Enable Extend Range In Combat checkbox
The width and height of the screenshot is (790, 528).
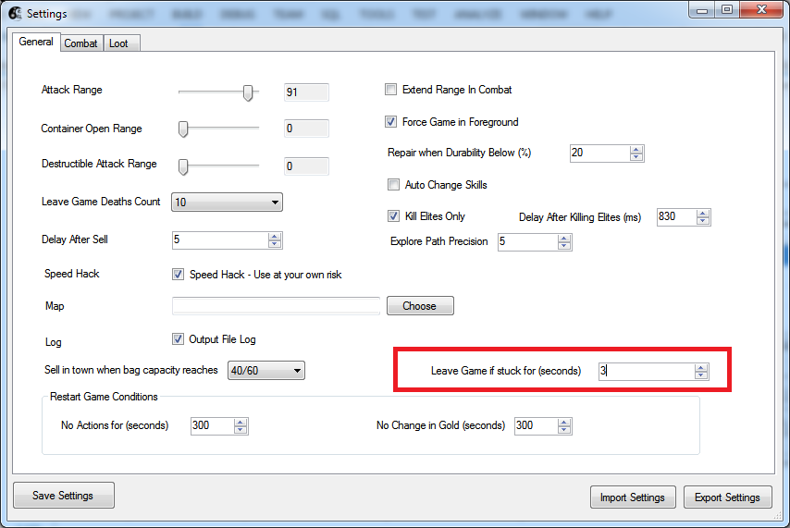tap(391, 90)
